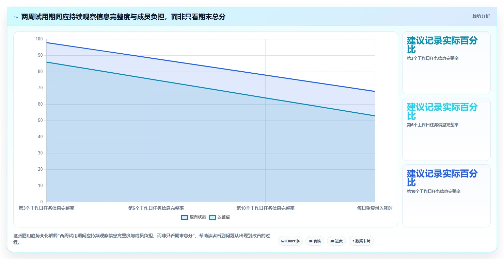The height and width of the screenshot is (259, 504).
Task: Select the 表格 tag
Action: (315, 241)
